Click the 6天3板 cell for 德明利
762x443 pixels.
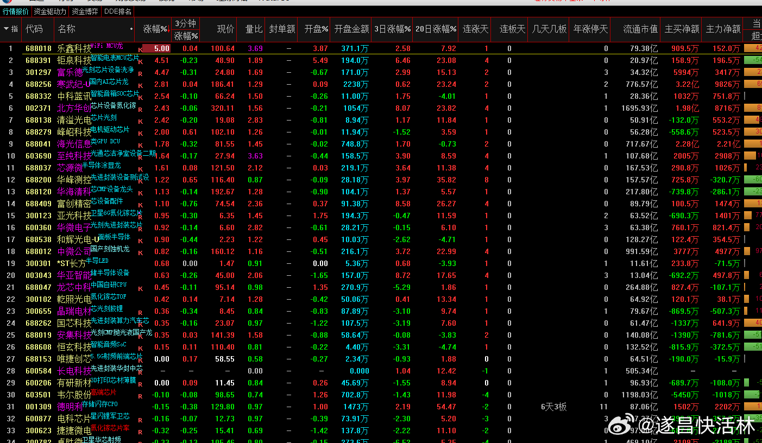tap(553, 407)
